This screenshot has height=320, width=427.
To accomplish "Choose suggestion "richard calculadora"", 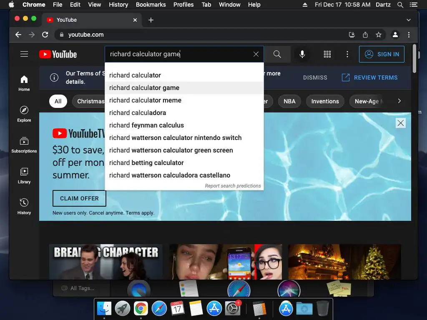I will (x=184, y=112).
